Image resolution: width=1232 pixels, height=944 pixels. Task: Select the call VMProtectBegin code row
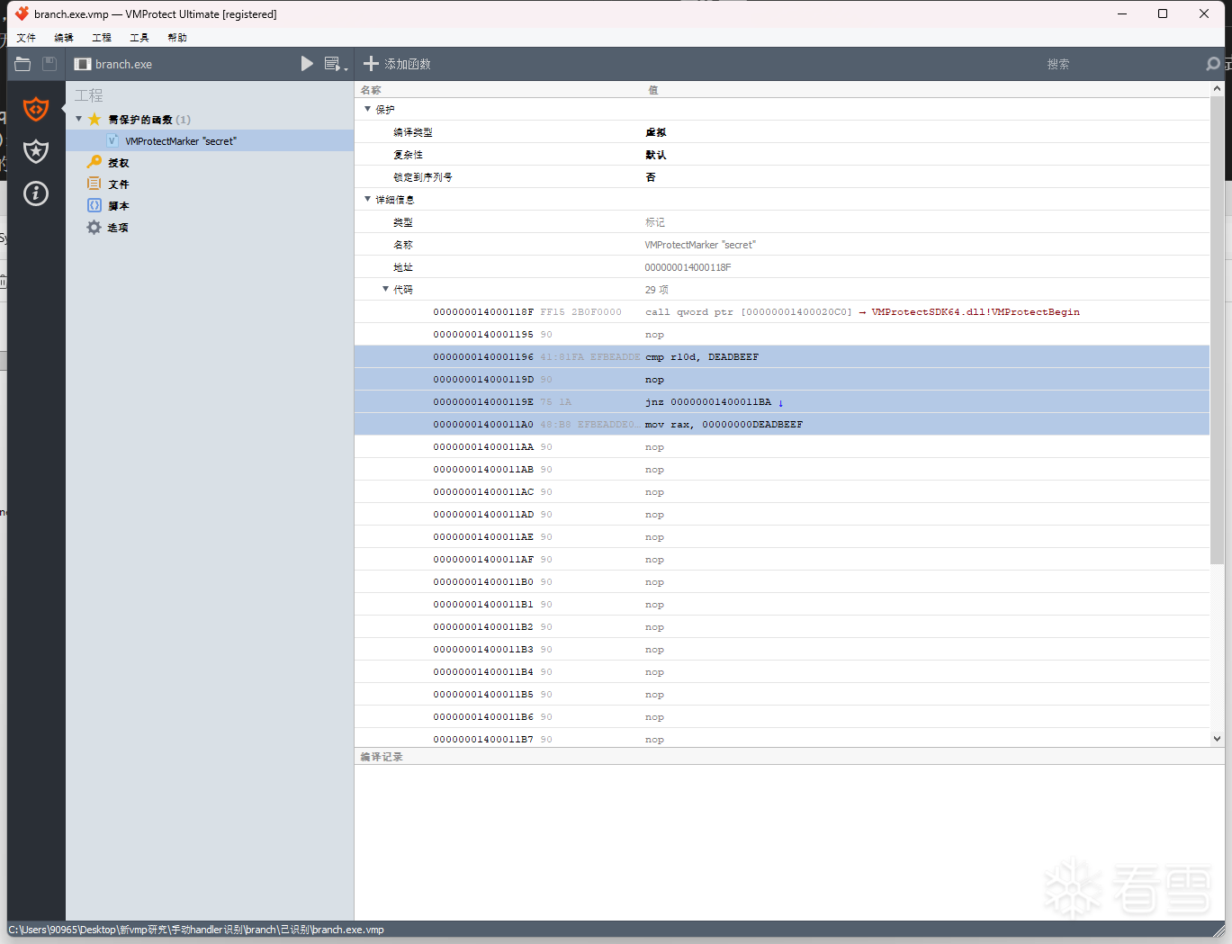[x=782, y=311]
